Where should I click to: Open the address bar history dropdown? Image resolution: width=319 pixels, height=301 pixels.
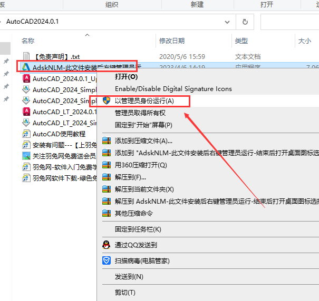[x=227, y=22]
